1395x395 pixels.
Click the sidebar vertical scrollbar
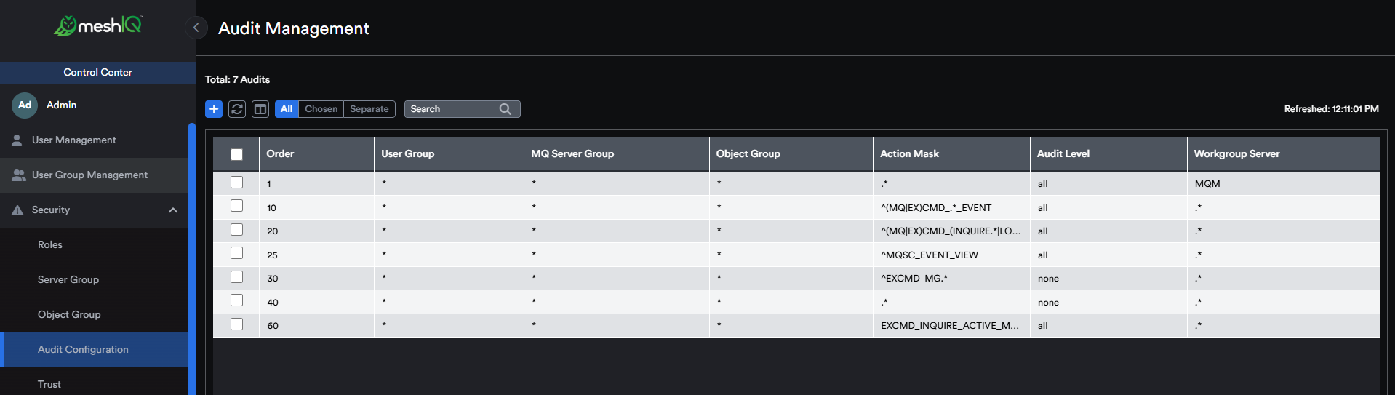[x=192, y=258]
